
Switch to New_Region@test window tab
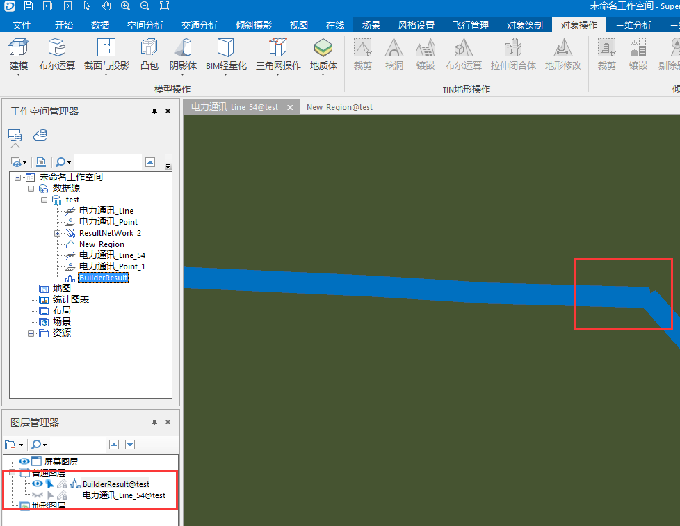tap(339, 107)
